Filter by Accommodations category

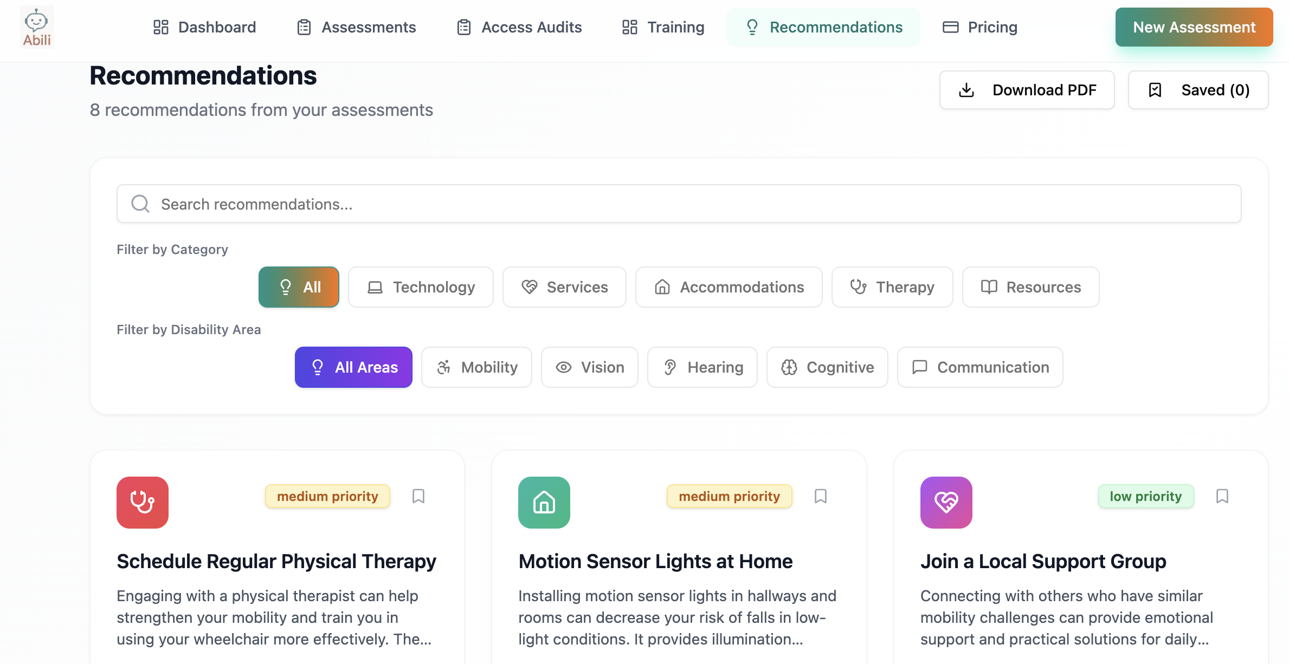(729, 287)
